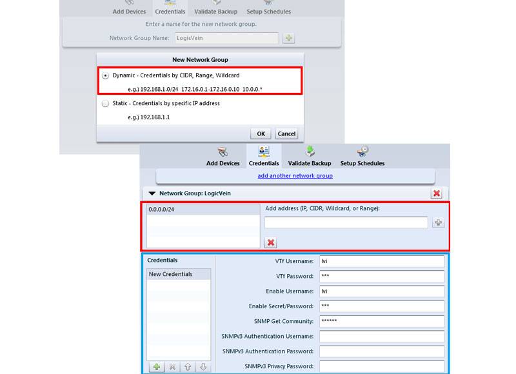The image size is (516, 374).
Task: Click OK in New Network Group dialog
Action: coord(261,133)
